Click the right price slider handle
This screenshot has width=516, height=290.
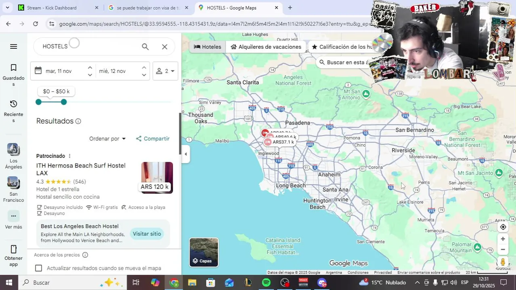(64, 102)
